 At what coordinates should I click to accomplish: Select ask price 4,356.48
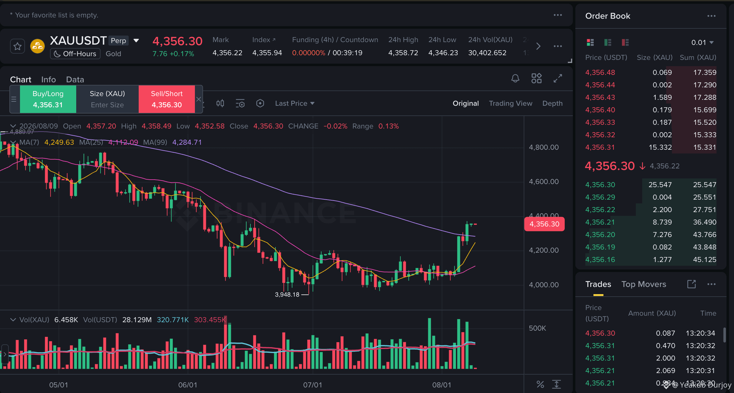point(600,72)
